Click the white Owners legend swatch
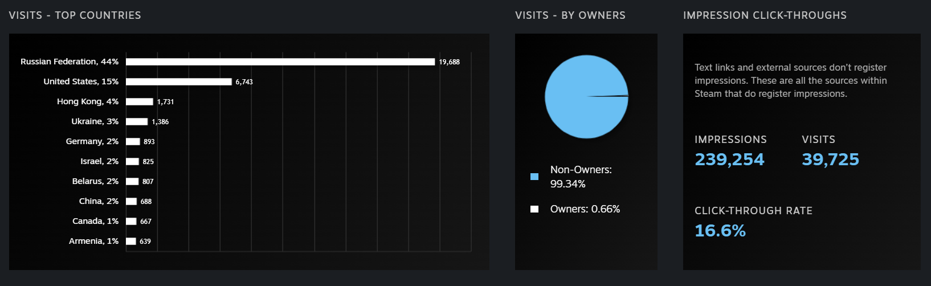 point(534,209)
